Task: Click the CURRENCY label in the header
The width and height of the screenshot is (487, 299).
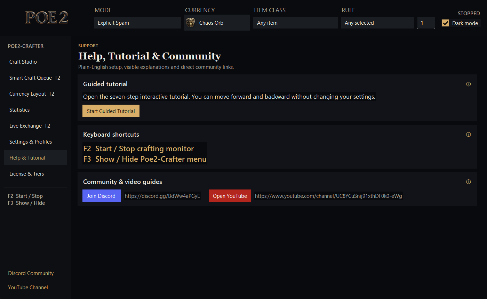Action: coord(200,10)
